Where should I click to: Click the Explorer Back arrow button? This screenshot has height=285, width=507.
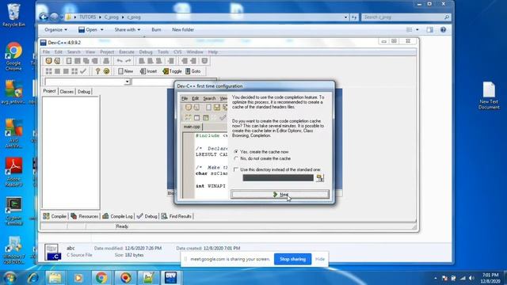(x=44, y=17)
